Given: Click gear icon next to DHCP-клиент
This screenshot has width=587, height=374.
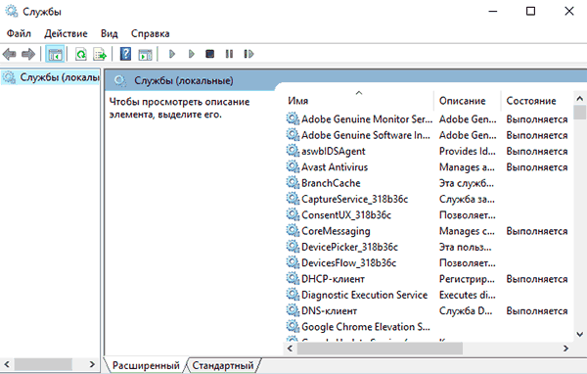Looking at the screenshot, I should click(293, 279).
